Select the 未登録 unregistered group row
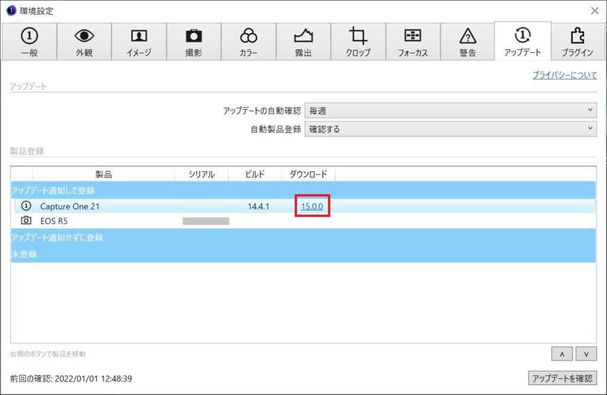Image resolution: width=607 pixels, height=395 pixels. (303, 254)
